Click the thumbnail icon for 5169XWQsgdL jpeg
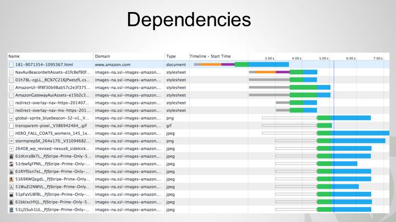The width and height of the screenshot is (396, 222). click(x=11, y=179)
